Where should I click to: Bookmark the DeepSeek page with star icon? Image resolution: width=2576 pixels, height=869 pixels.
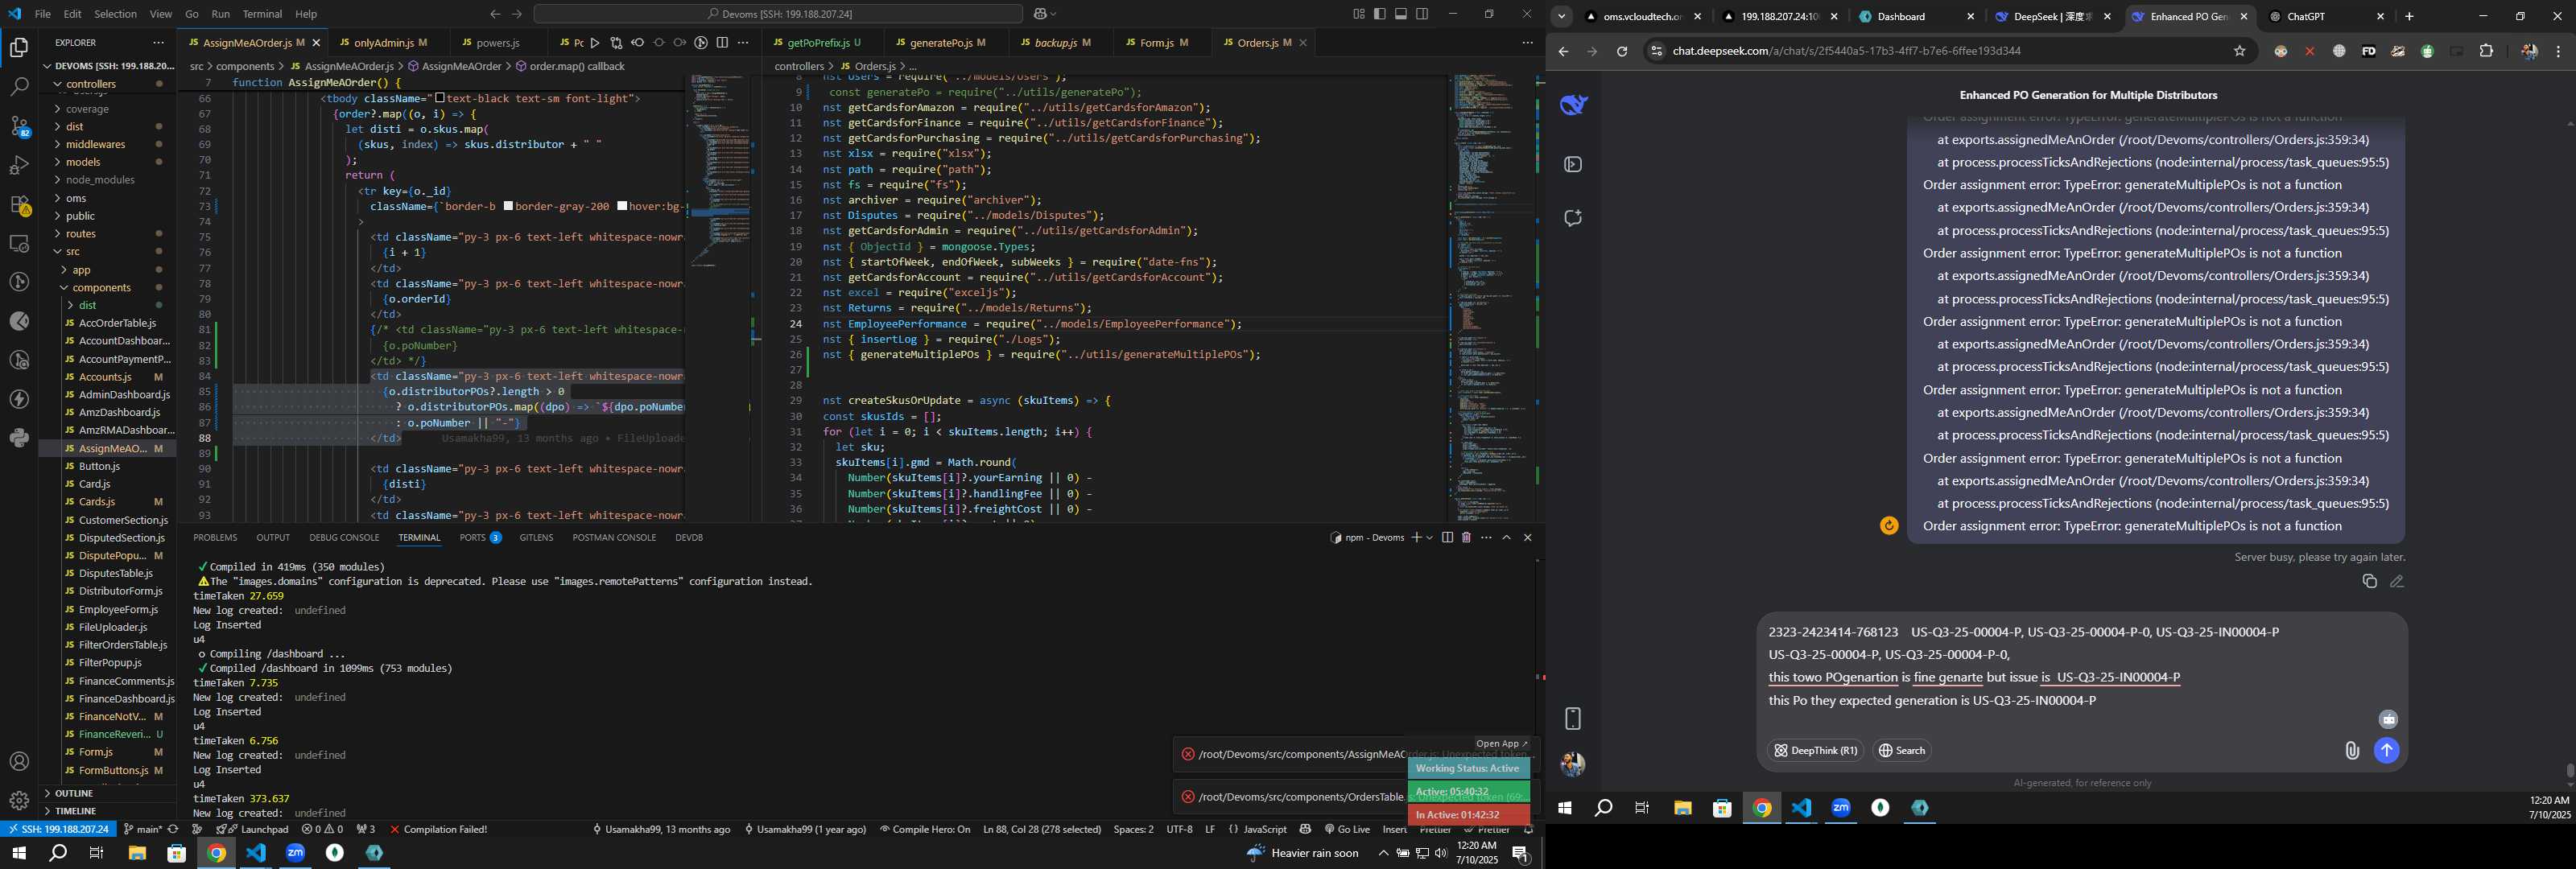tap(2240, 51)
